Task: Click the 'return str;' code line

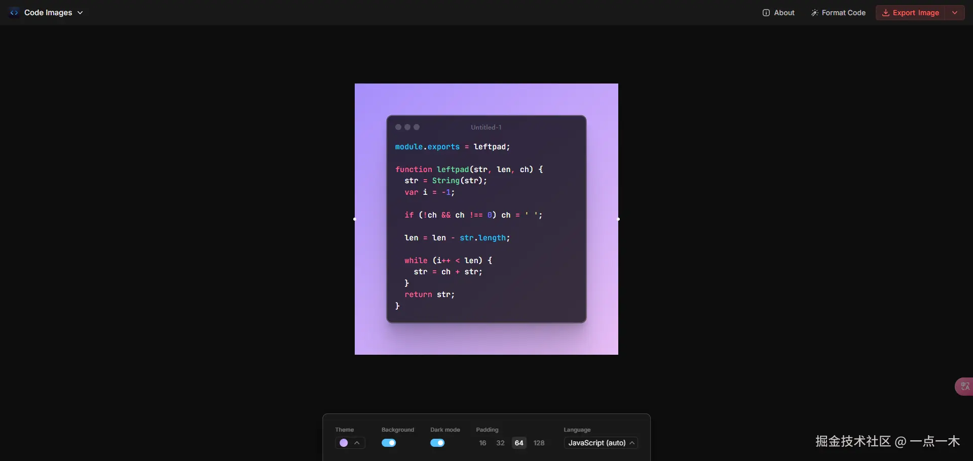Action: coord(429,295)
